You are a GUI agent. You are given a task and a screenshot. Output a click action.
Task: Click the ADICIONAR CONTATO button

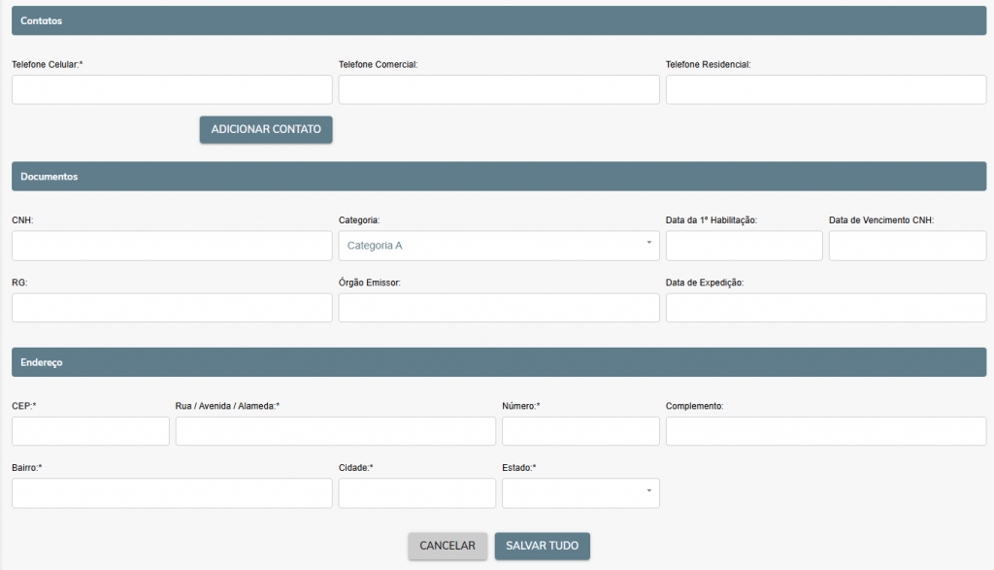click(x=266, y=129)
